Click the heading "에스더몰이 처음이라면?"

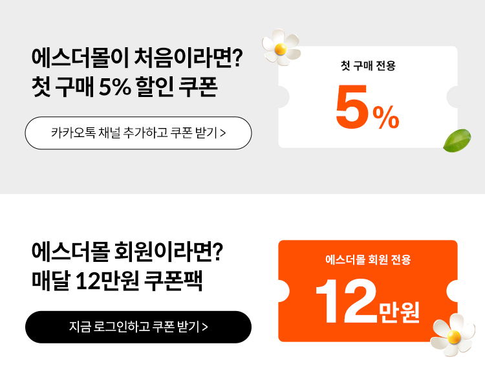point(136,59)
